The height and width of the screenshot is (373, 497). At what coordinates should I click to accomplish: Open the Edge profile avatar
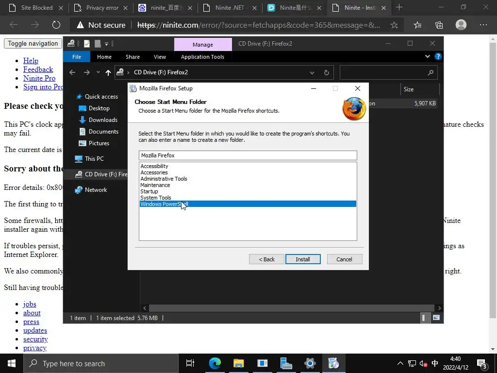coord(461,25)
